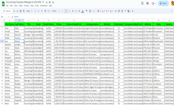Check cloud save status icon

[x=53, y=2]
